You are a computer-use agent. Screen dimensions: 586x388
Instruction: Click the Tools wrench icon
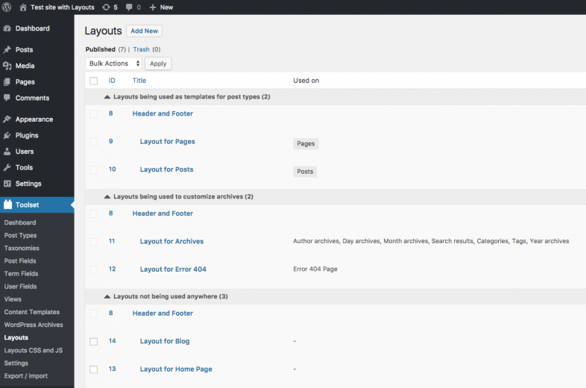pyautogui.click(x=7, y=167)
